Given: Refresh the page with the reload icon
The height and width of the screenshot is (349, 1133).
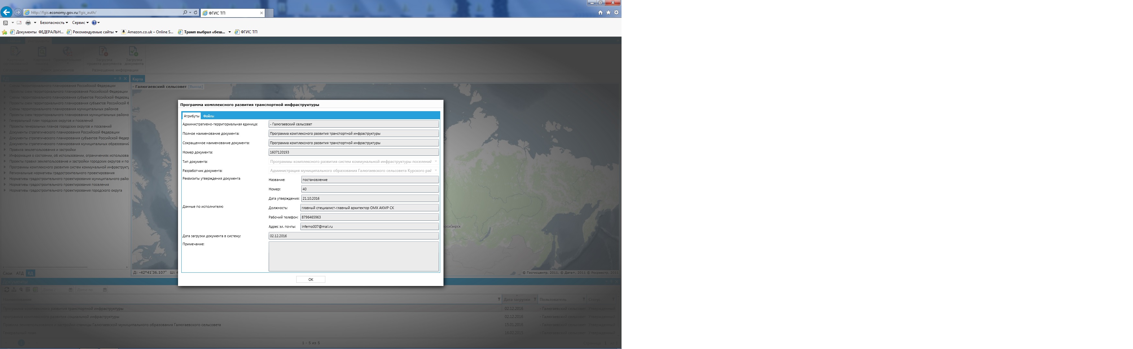Looking at the screenshot, I should [196, 12].
